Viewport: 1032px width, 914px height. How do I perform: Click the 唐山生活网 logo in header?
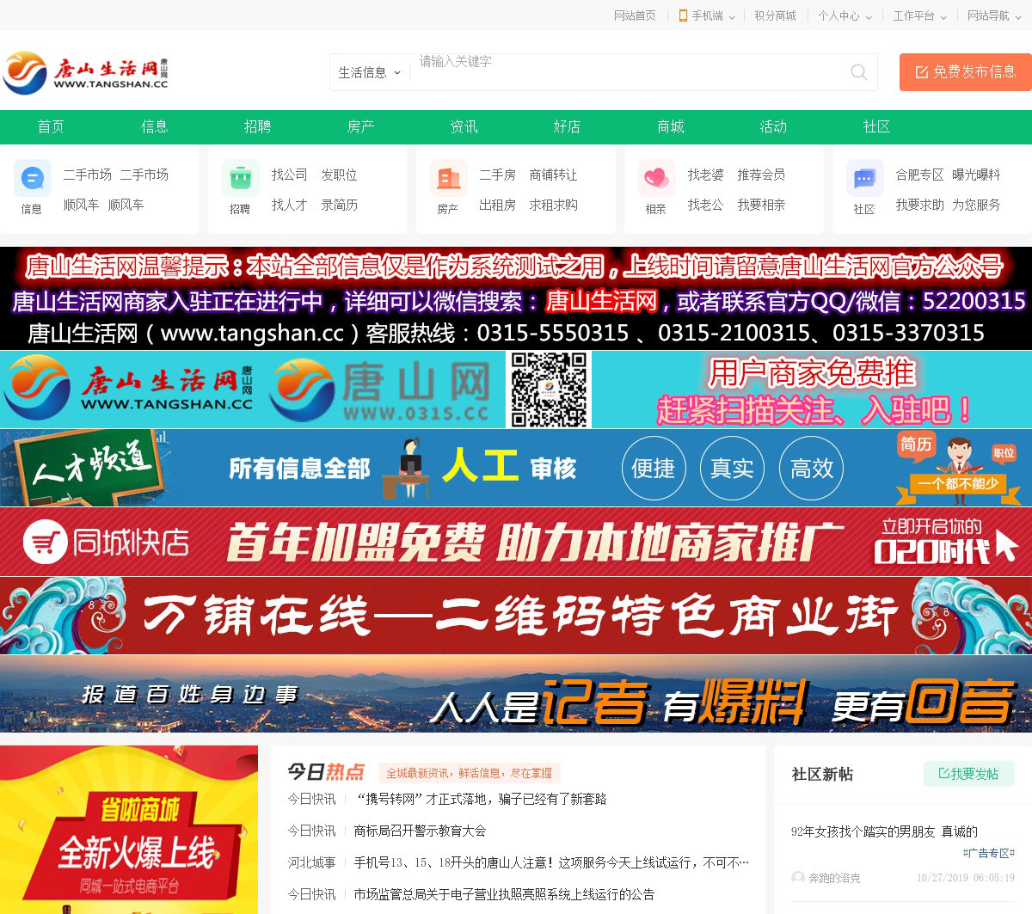[85, 72]
